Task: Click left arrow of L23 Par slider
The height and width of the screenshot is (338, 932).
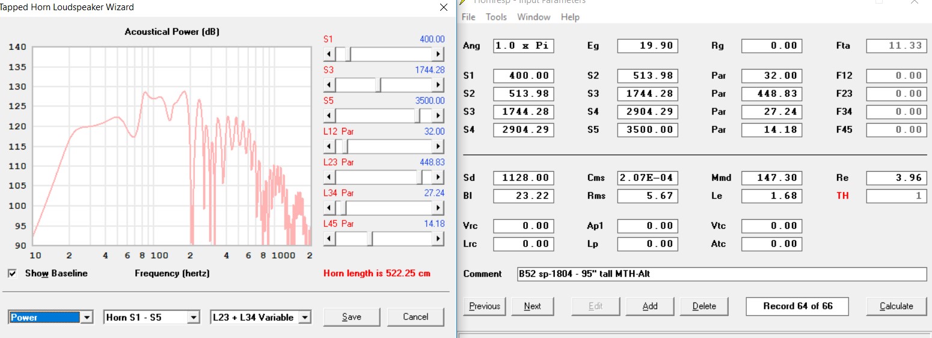Action: 329,177
